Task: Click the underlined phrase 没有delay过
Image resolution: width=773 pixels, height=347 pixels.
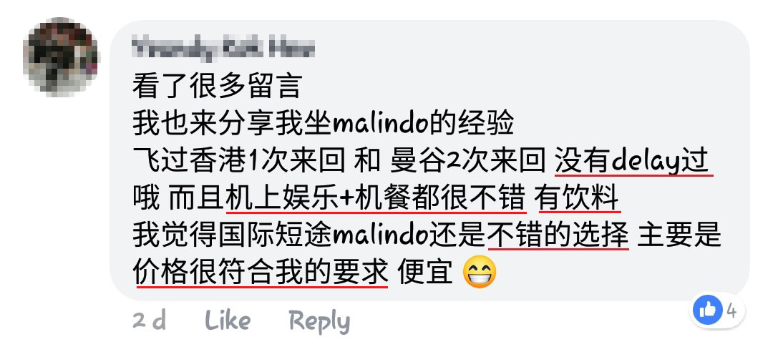Action: pos(633,161)
